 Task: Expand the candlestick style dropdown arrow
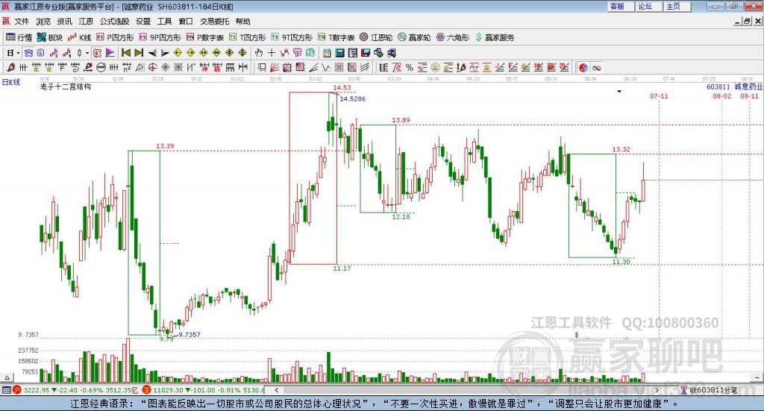(87, 53)
